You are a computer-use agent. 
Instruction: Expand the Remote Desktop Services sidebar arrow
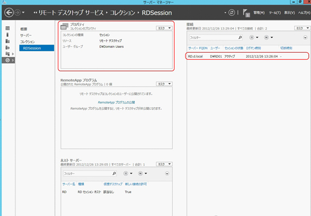[13, 60]
